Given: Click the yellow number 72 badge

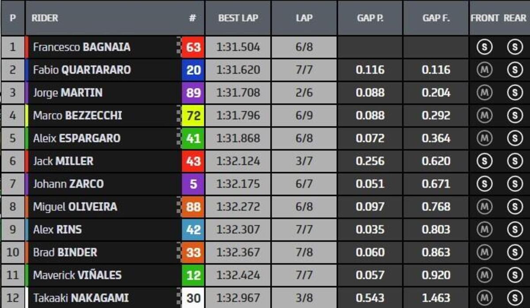Looking at the screenshot, I should tap(193, 116).
